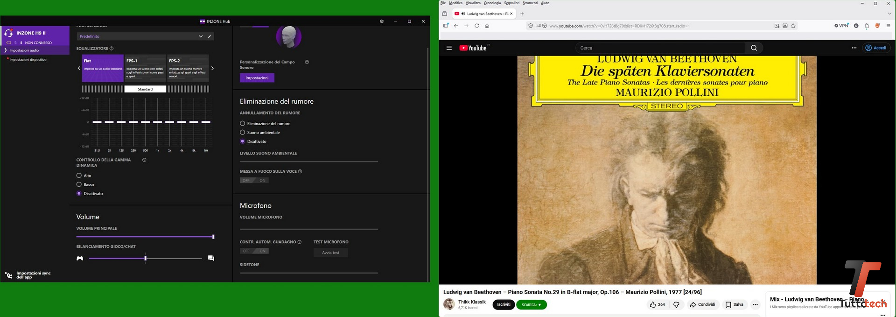Image resolution: width=896 pixels, height=317 pixels.
Task: Open dynamic range control help icon
Action: tap(144, 160)
